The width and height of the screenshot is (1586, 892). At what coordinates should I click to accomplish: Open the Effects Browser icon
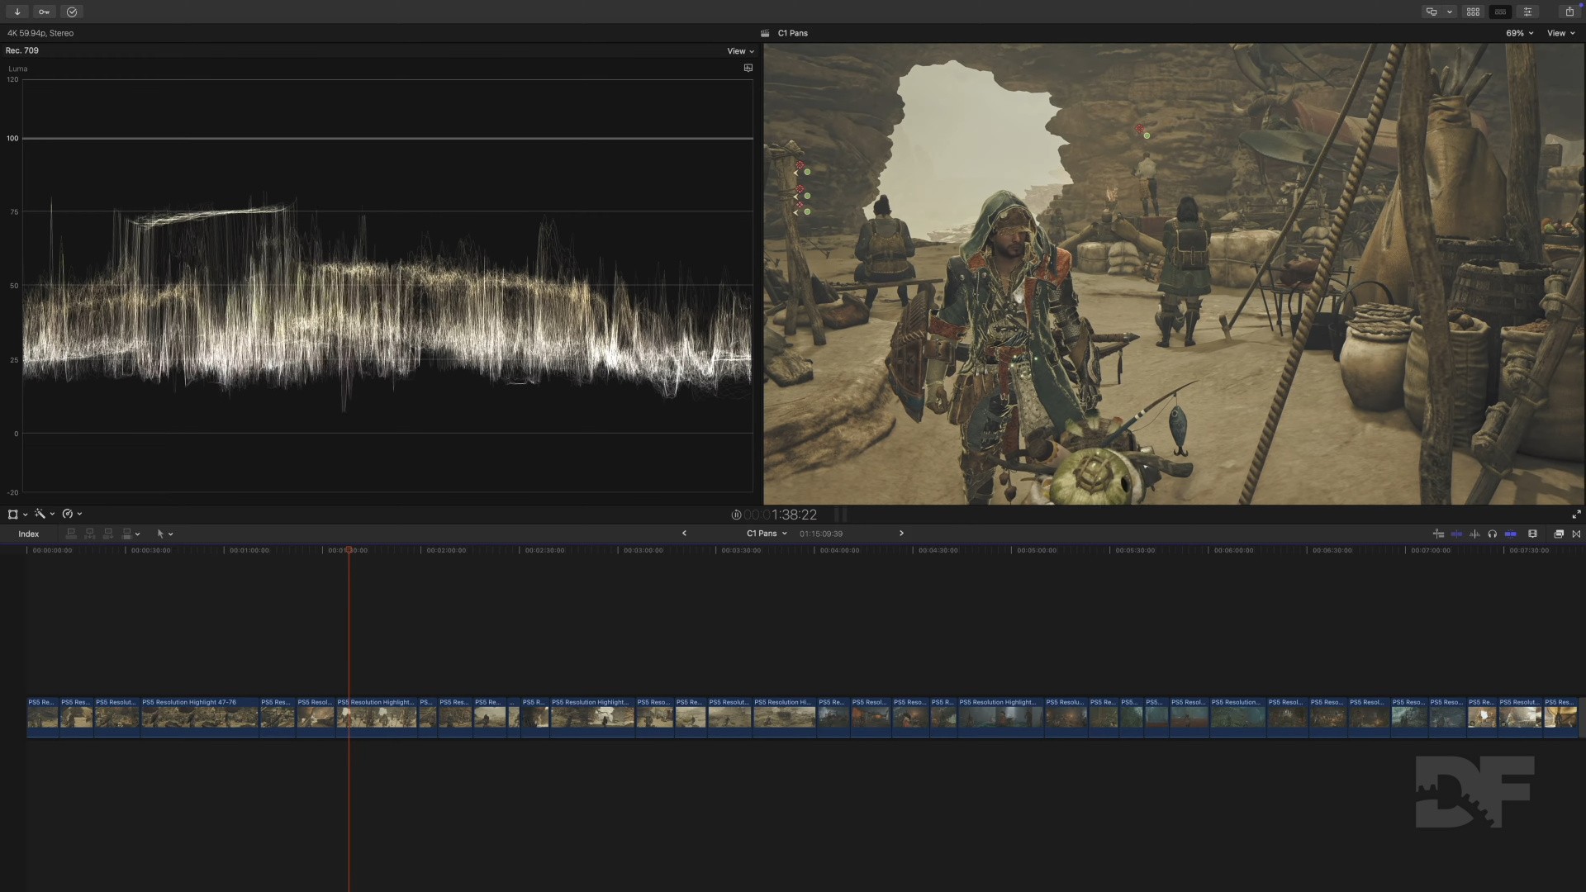coord(1559,534)
